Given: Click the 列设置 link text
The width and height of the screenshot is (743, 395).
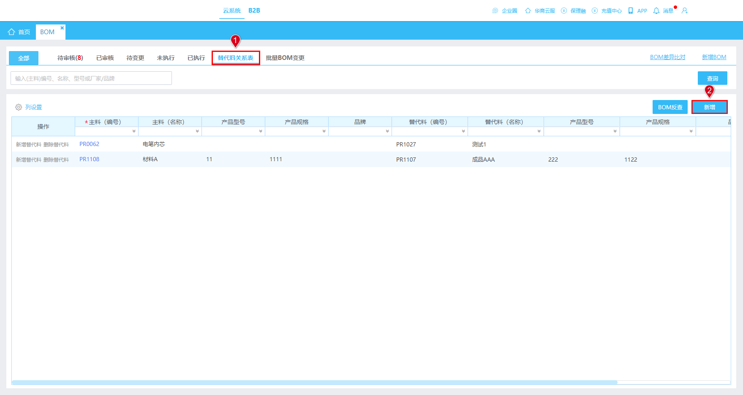Looking at the screenshot, I should [x=34, y=107].
